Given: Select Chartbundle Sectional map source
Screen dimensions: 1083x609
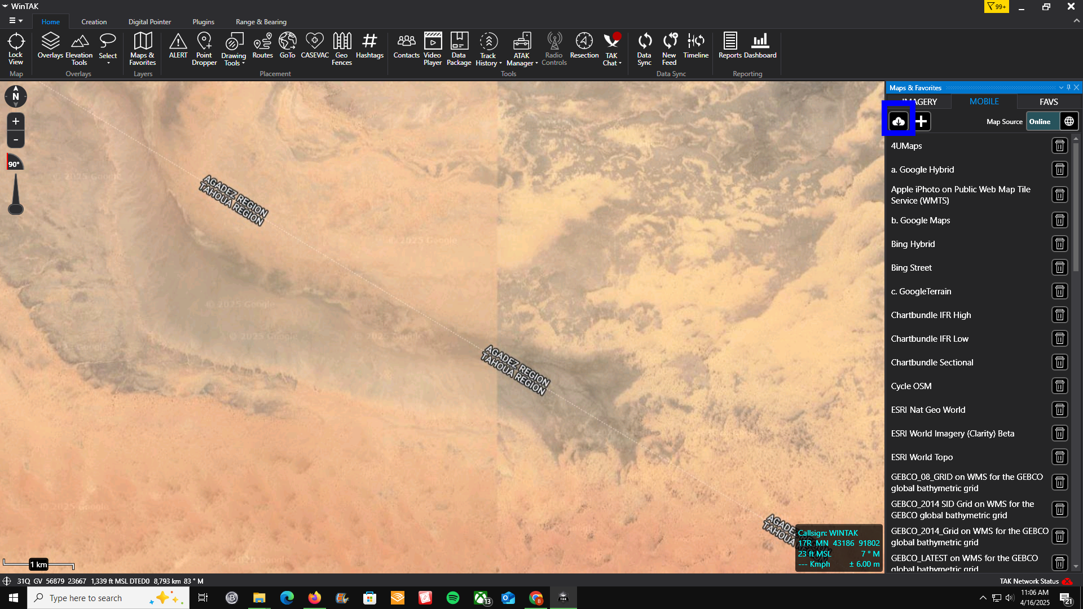Looking at the screenshot, I should pos(932,362).
